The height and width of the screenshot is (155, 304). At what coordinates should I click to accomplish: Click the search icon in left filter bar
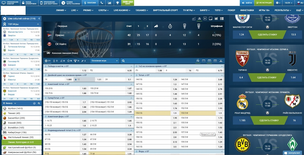click(x=39, y=103)
